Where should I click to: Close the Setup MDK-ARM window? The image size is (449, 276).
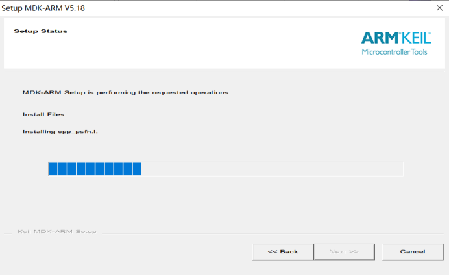pyautogui.click(x=439, y=8)
